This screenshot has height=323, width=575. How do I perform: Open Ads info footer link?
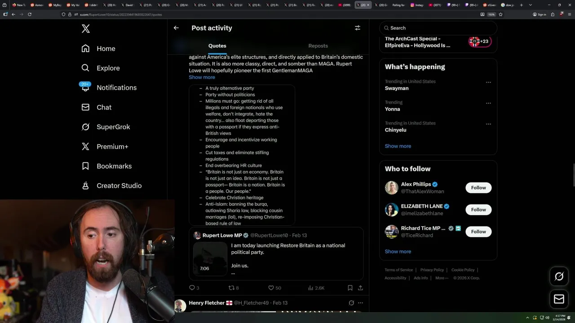click(421, 278)
